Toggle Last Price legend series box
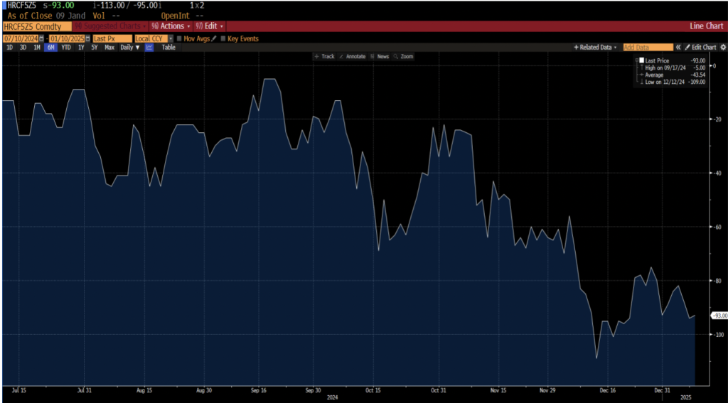 (641, 61)
